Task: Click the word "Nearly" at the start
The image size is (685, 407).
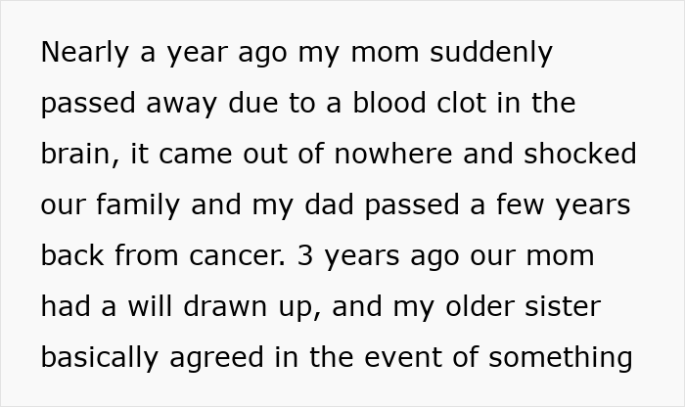Action: pyautogui.click(x=85, y=52)
